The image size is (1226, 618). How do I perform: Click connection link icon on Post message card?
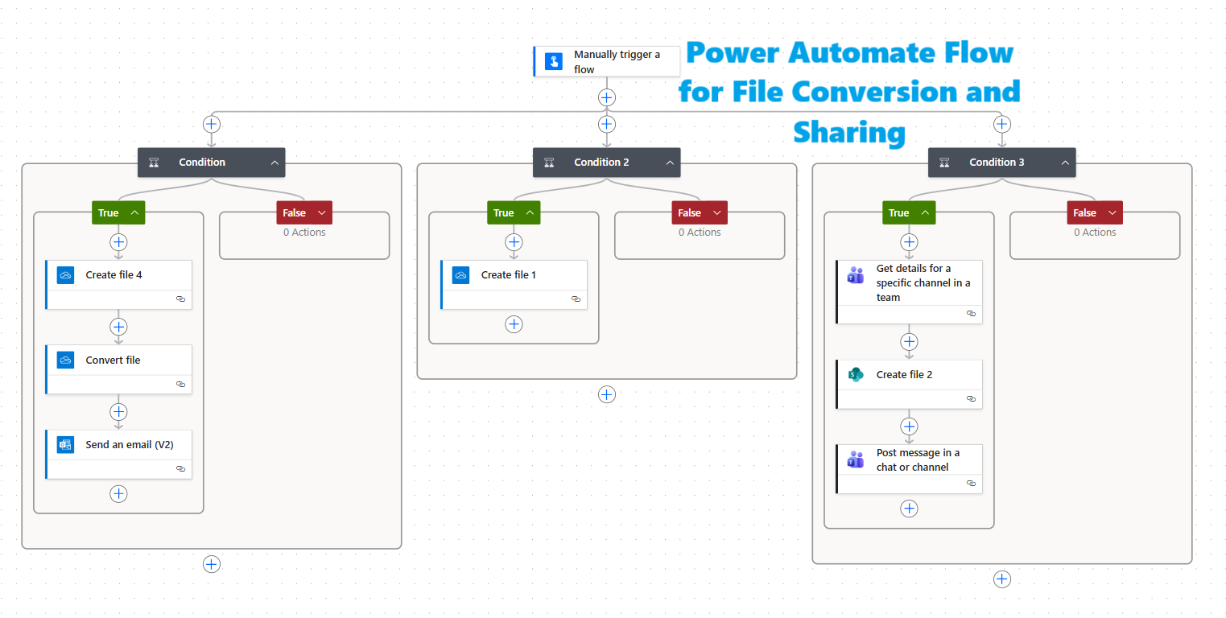point(971,483)
